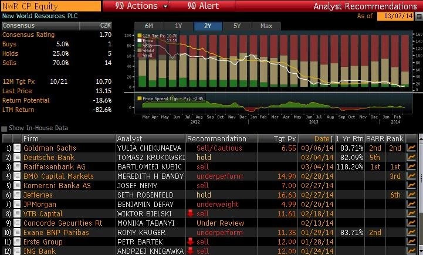Sort table by Recommendation column header
Image resolution: width=423 pixels, height=255 pixels.
[x=222, y=139]
